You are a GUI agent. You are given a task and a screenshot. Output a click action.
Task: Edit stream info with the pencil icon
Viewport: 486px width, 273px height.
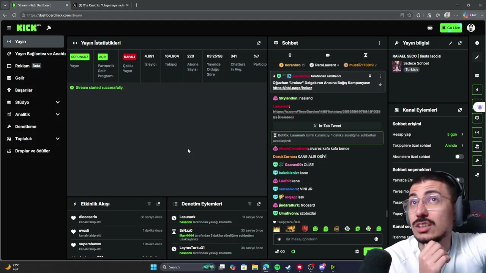(451, 43)
